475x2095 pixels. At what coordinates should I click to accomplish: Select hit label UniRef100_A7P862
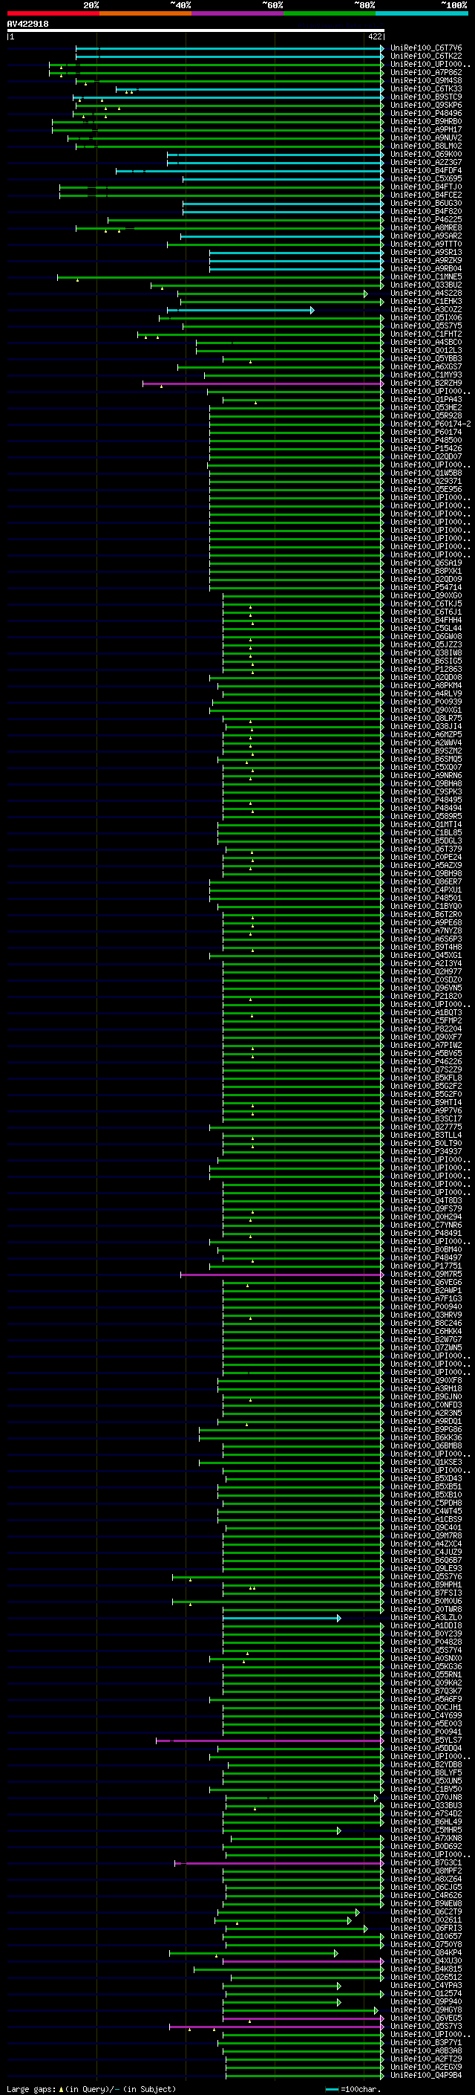(426, 72)
